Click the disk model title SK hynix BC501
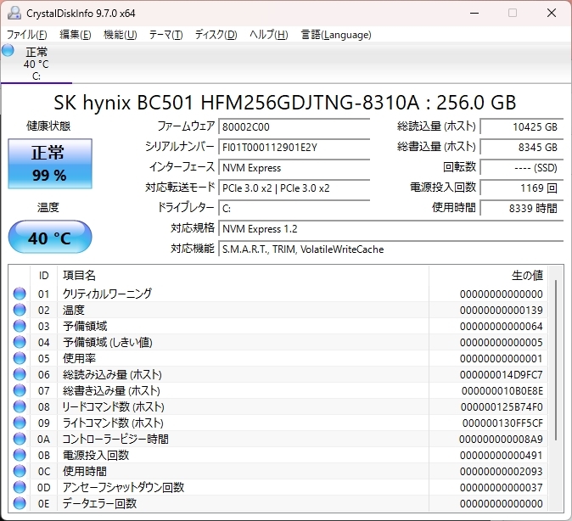572x521 pixels. (285, 103)
